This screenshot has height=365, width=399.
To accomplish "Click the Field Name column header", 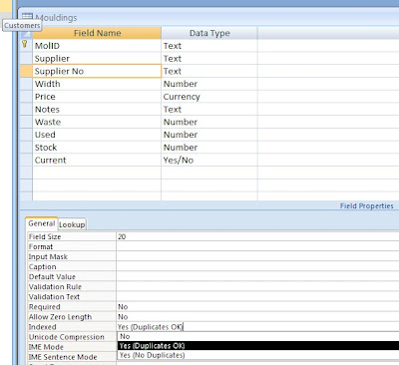I will click(x=97, y=33).
